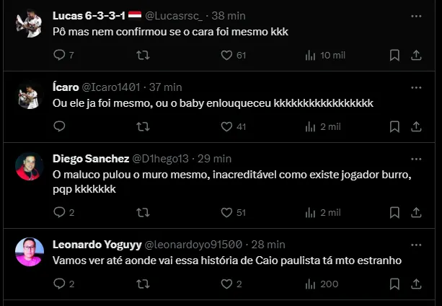Repost Diego Sanchez's tweet
The image size is (442, 306).
(143, 212)
